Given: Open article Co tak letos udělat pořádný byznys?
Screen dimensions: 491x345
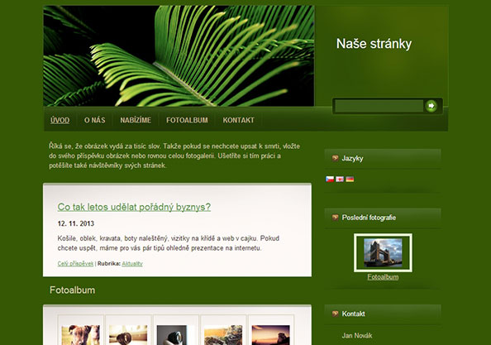Looking at the screenshot, I should coord(134,207).
